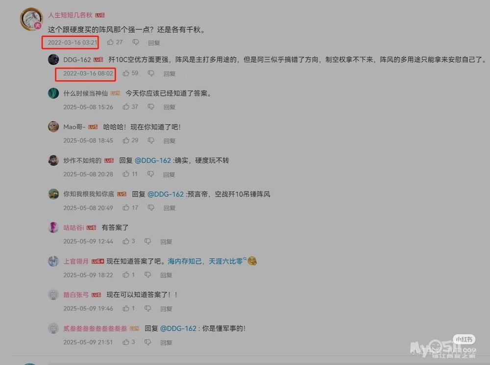Open the username link 上官翎月
The width and height of the screenshot is (490, 365).
[76, 261]
